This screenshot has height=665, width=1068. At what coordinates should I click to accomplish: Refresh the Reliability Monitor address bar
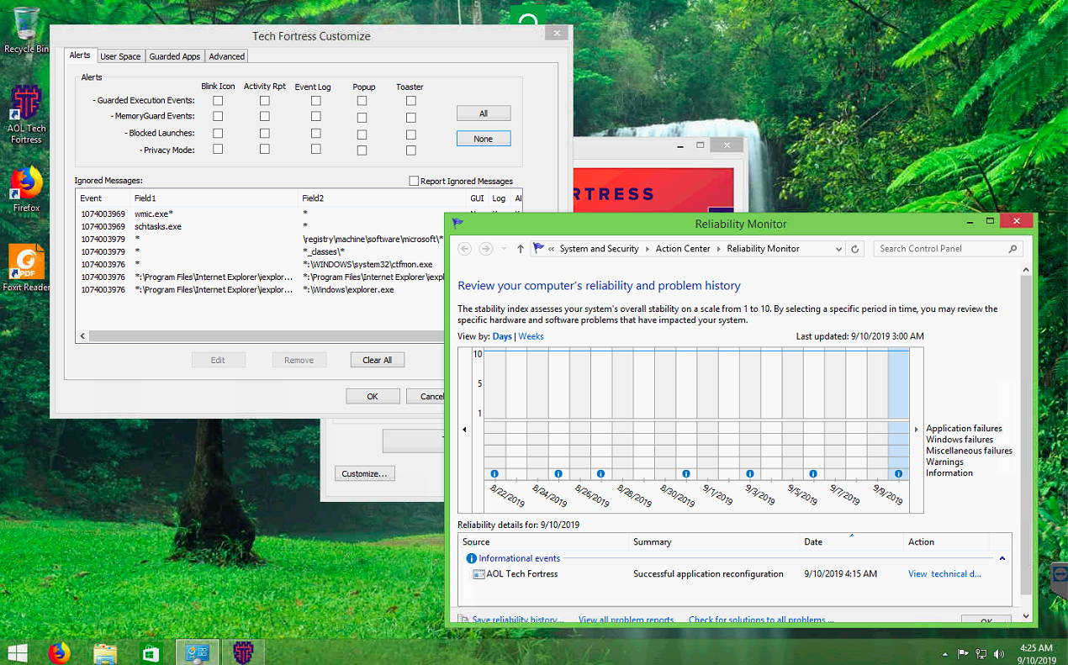point(855,249)
